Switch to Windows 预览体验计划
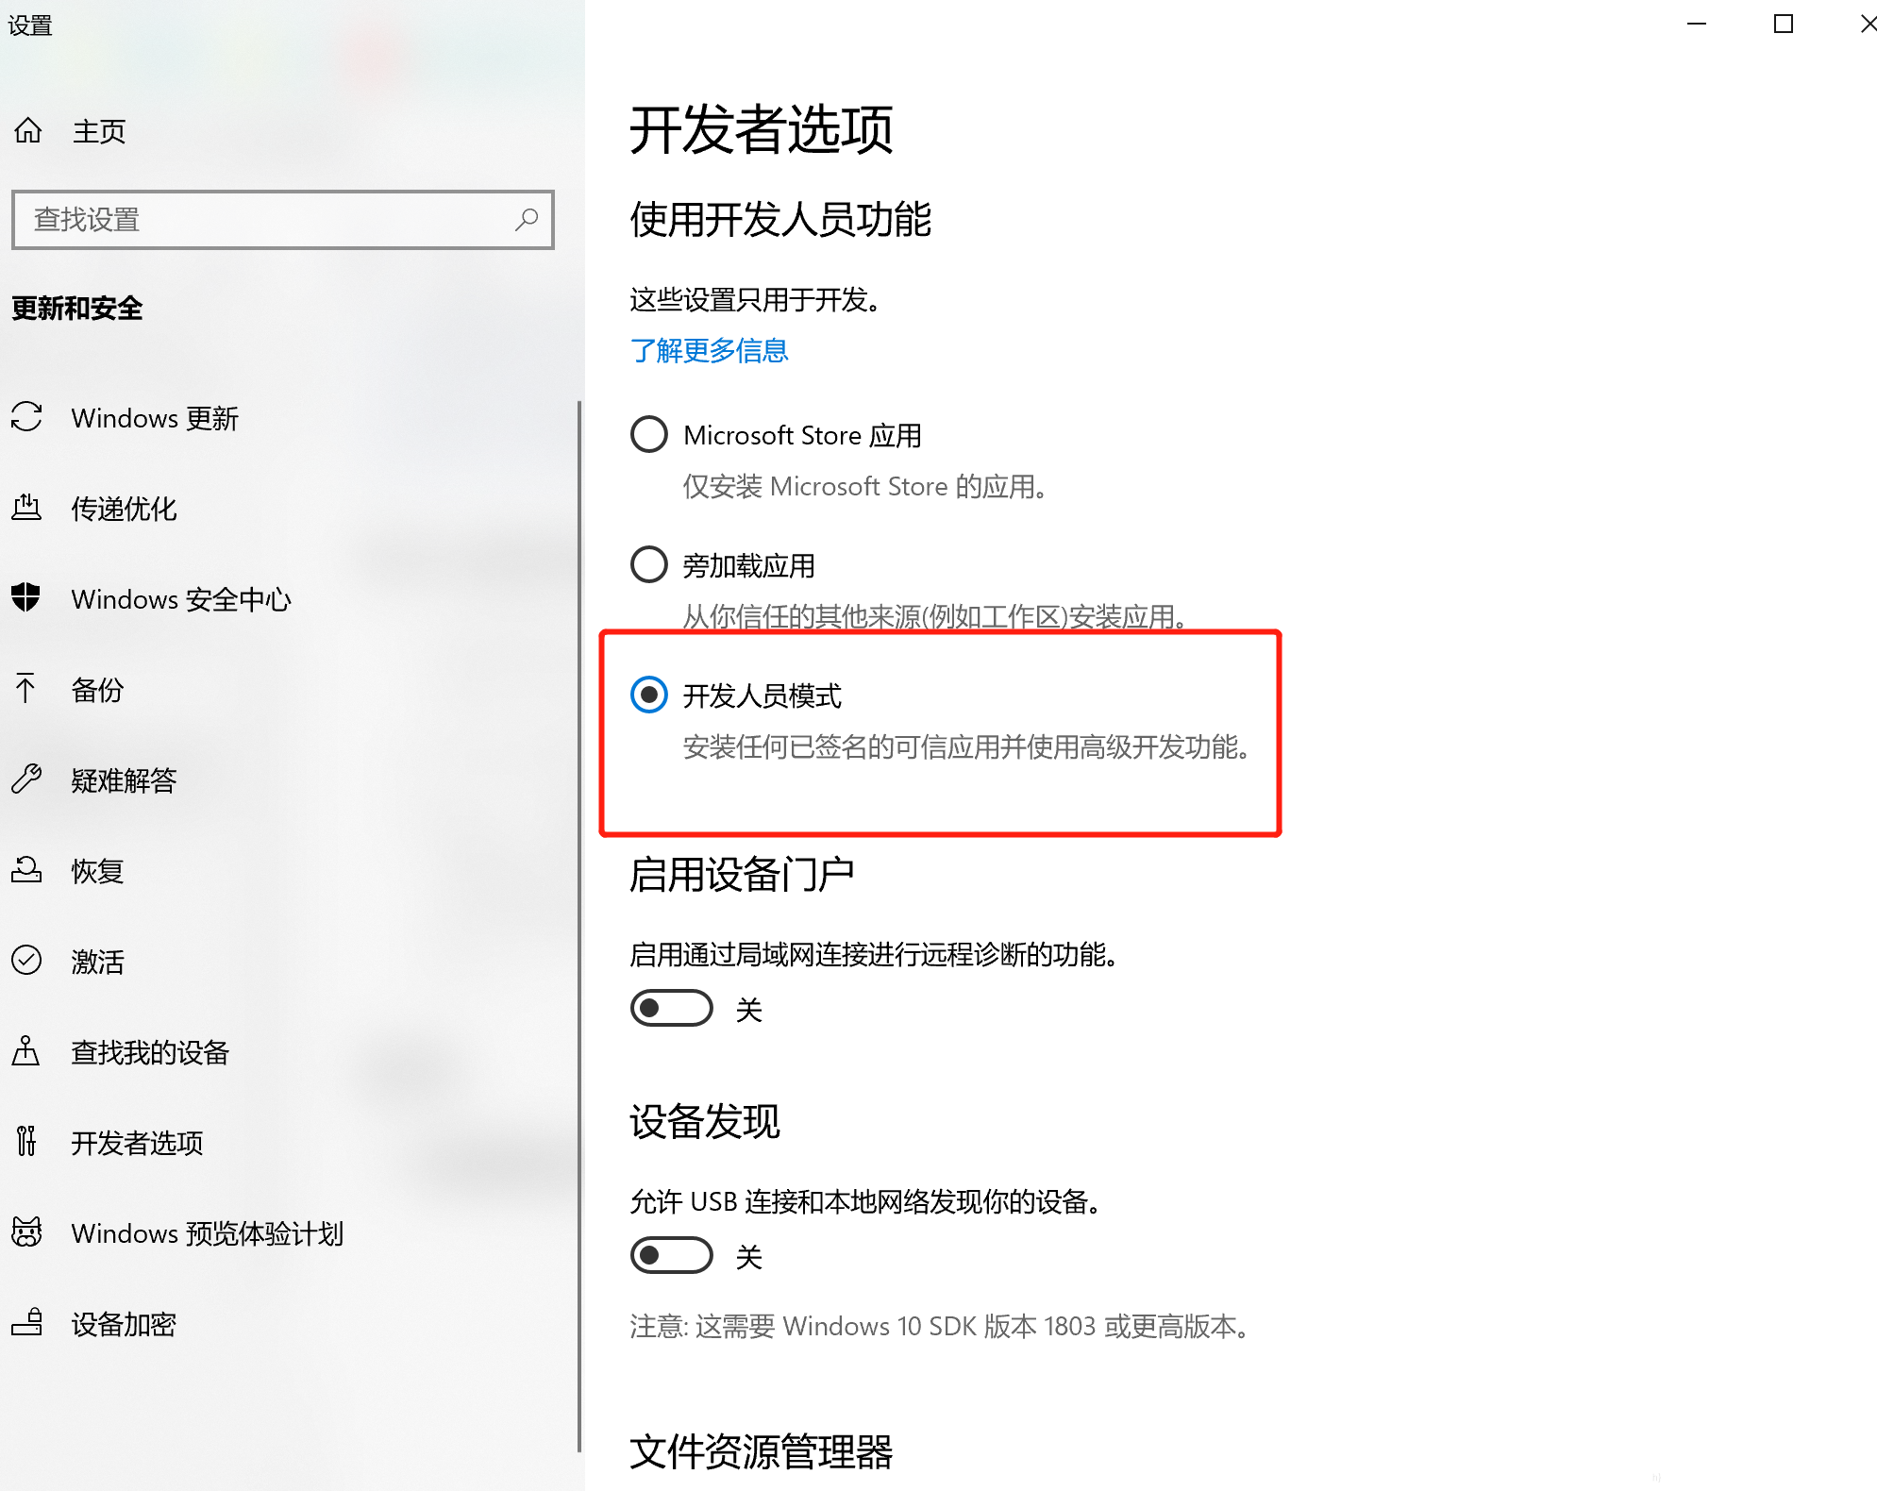 click(x=207, y=1233)
